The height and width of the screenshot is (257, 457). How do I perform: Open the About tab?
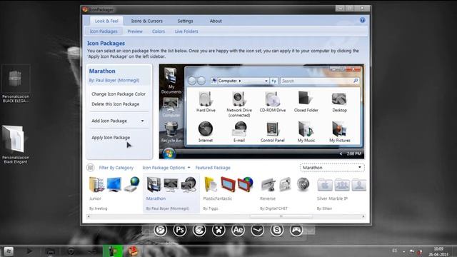(216, 21)
